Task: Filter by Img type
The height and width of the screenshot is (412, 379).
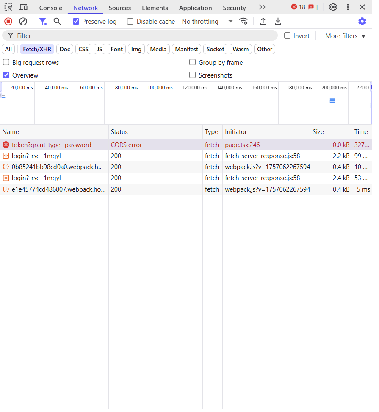Action: pos(136,49)
